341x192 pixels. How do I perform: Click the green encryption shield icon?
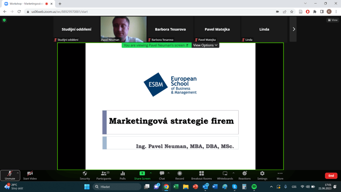(4, 20)
